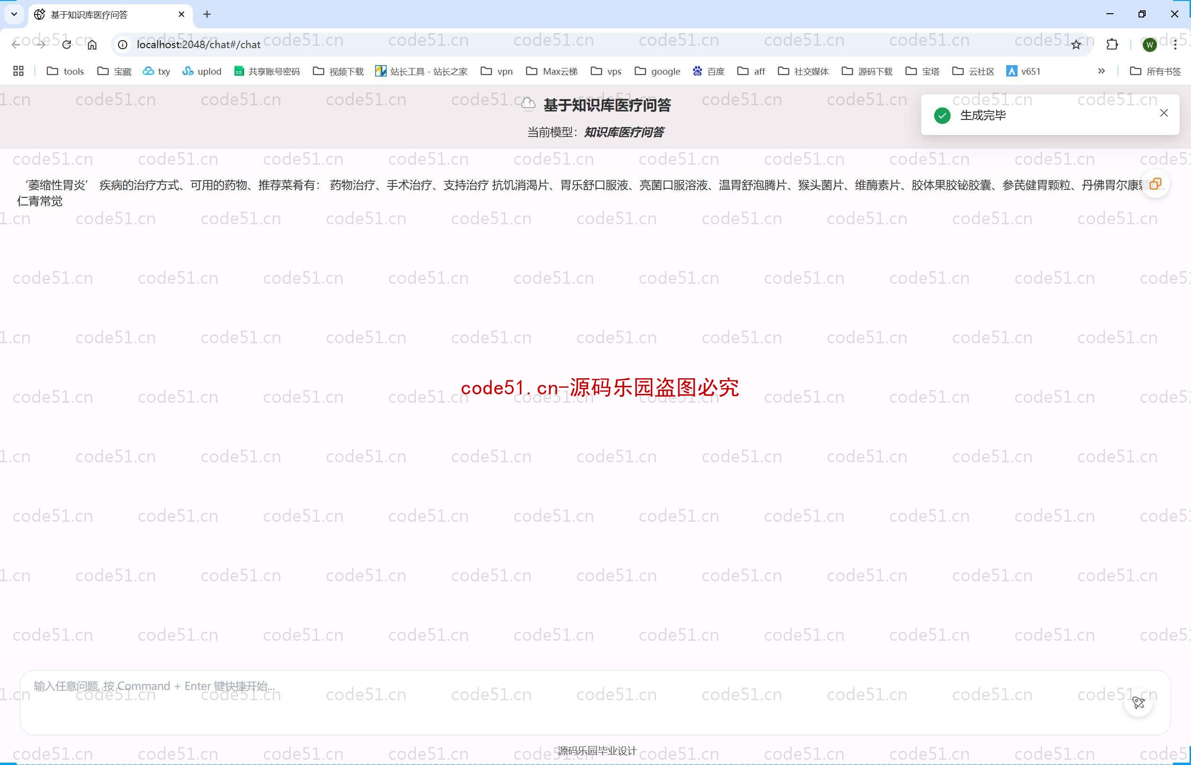Open the google bookmark folder
Screen dimensions: 1191x765
click(x=657, y=71)
